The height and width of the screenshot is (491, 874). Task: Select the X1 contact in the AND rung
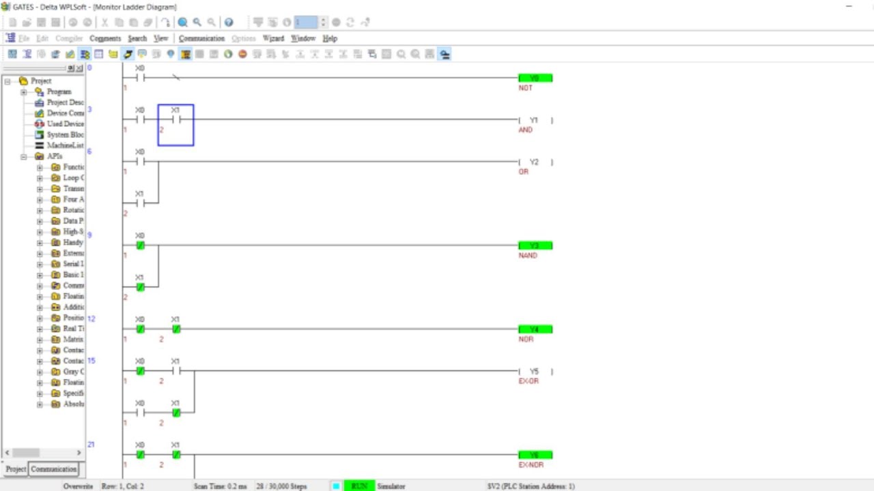175,119
